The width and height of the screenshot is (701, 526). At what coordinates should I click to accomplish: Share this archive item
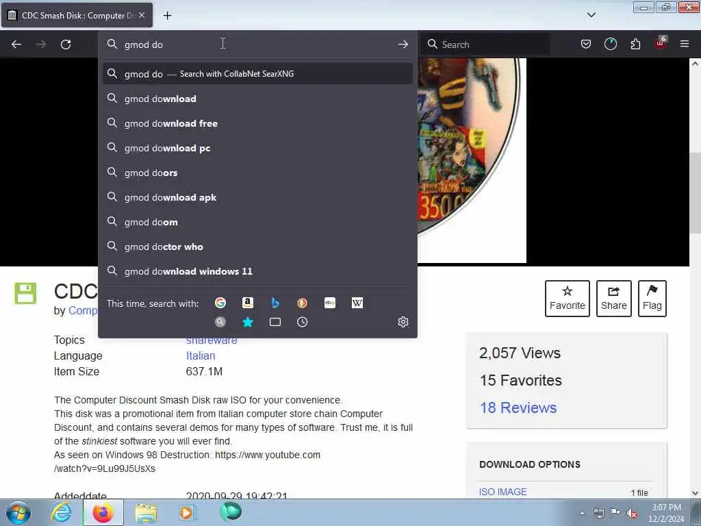pyautogui.click(x=614, y=299)
